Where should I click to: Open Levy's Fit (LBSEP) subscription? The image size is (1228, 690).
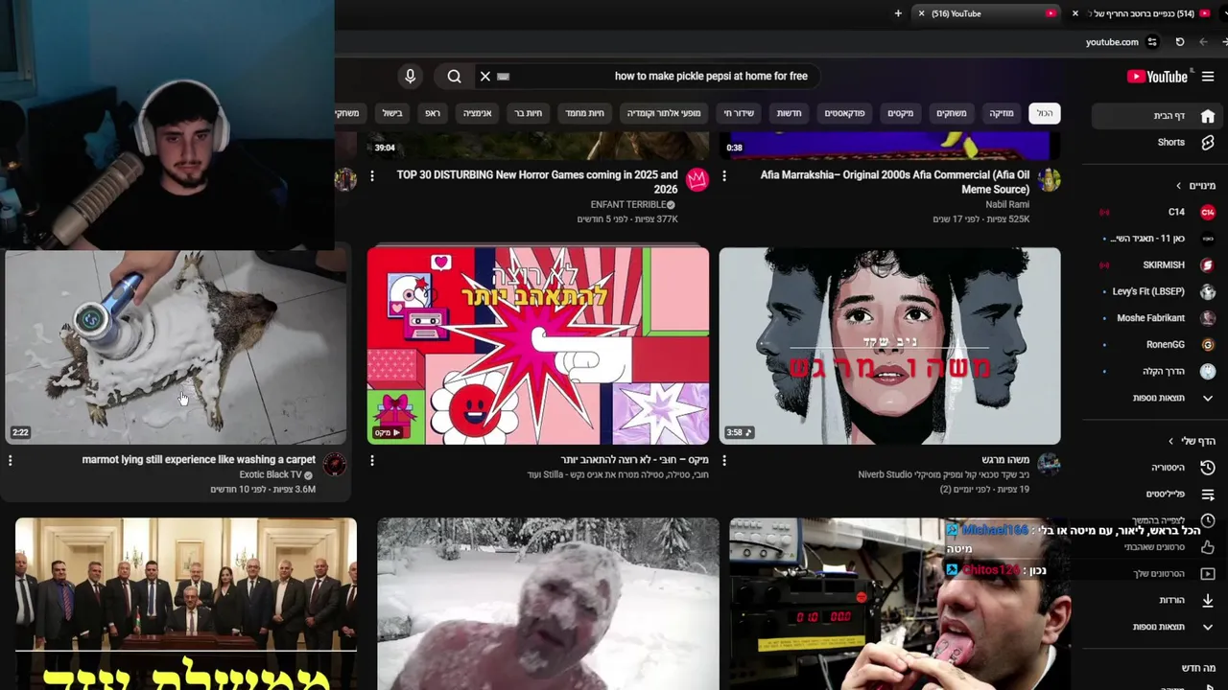click(1159, 291)
